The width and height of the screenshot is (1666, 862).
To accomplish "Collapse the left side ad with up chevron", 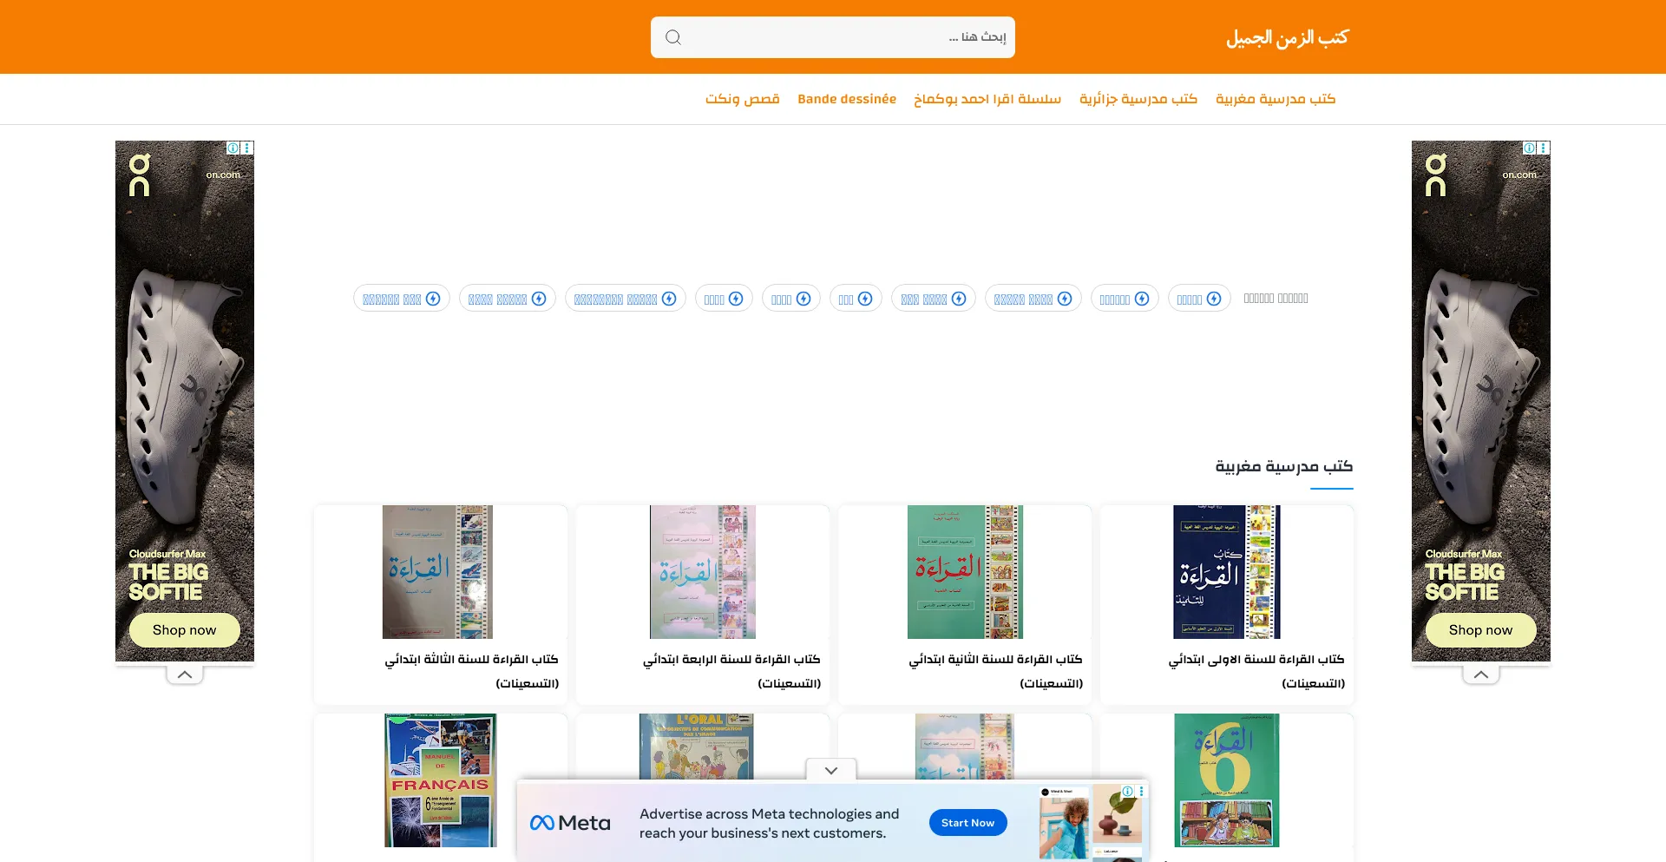I will pos(185,674).
